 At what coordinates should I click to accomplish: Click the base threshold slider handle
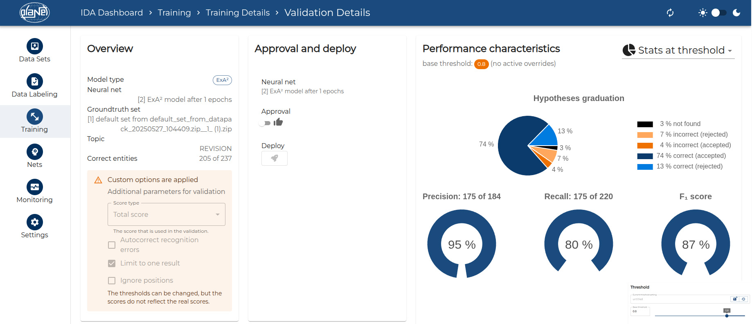tap(727, 315)
